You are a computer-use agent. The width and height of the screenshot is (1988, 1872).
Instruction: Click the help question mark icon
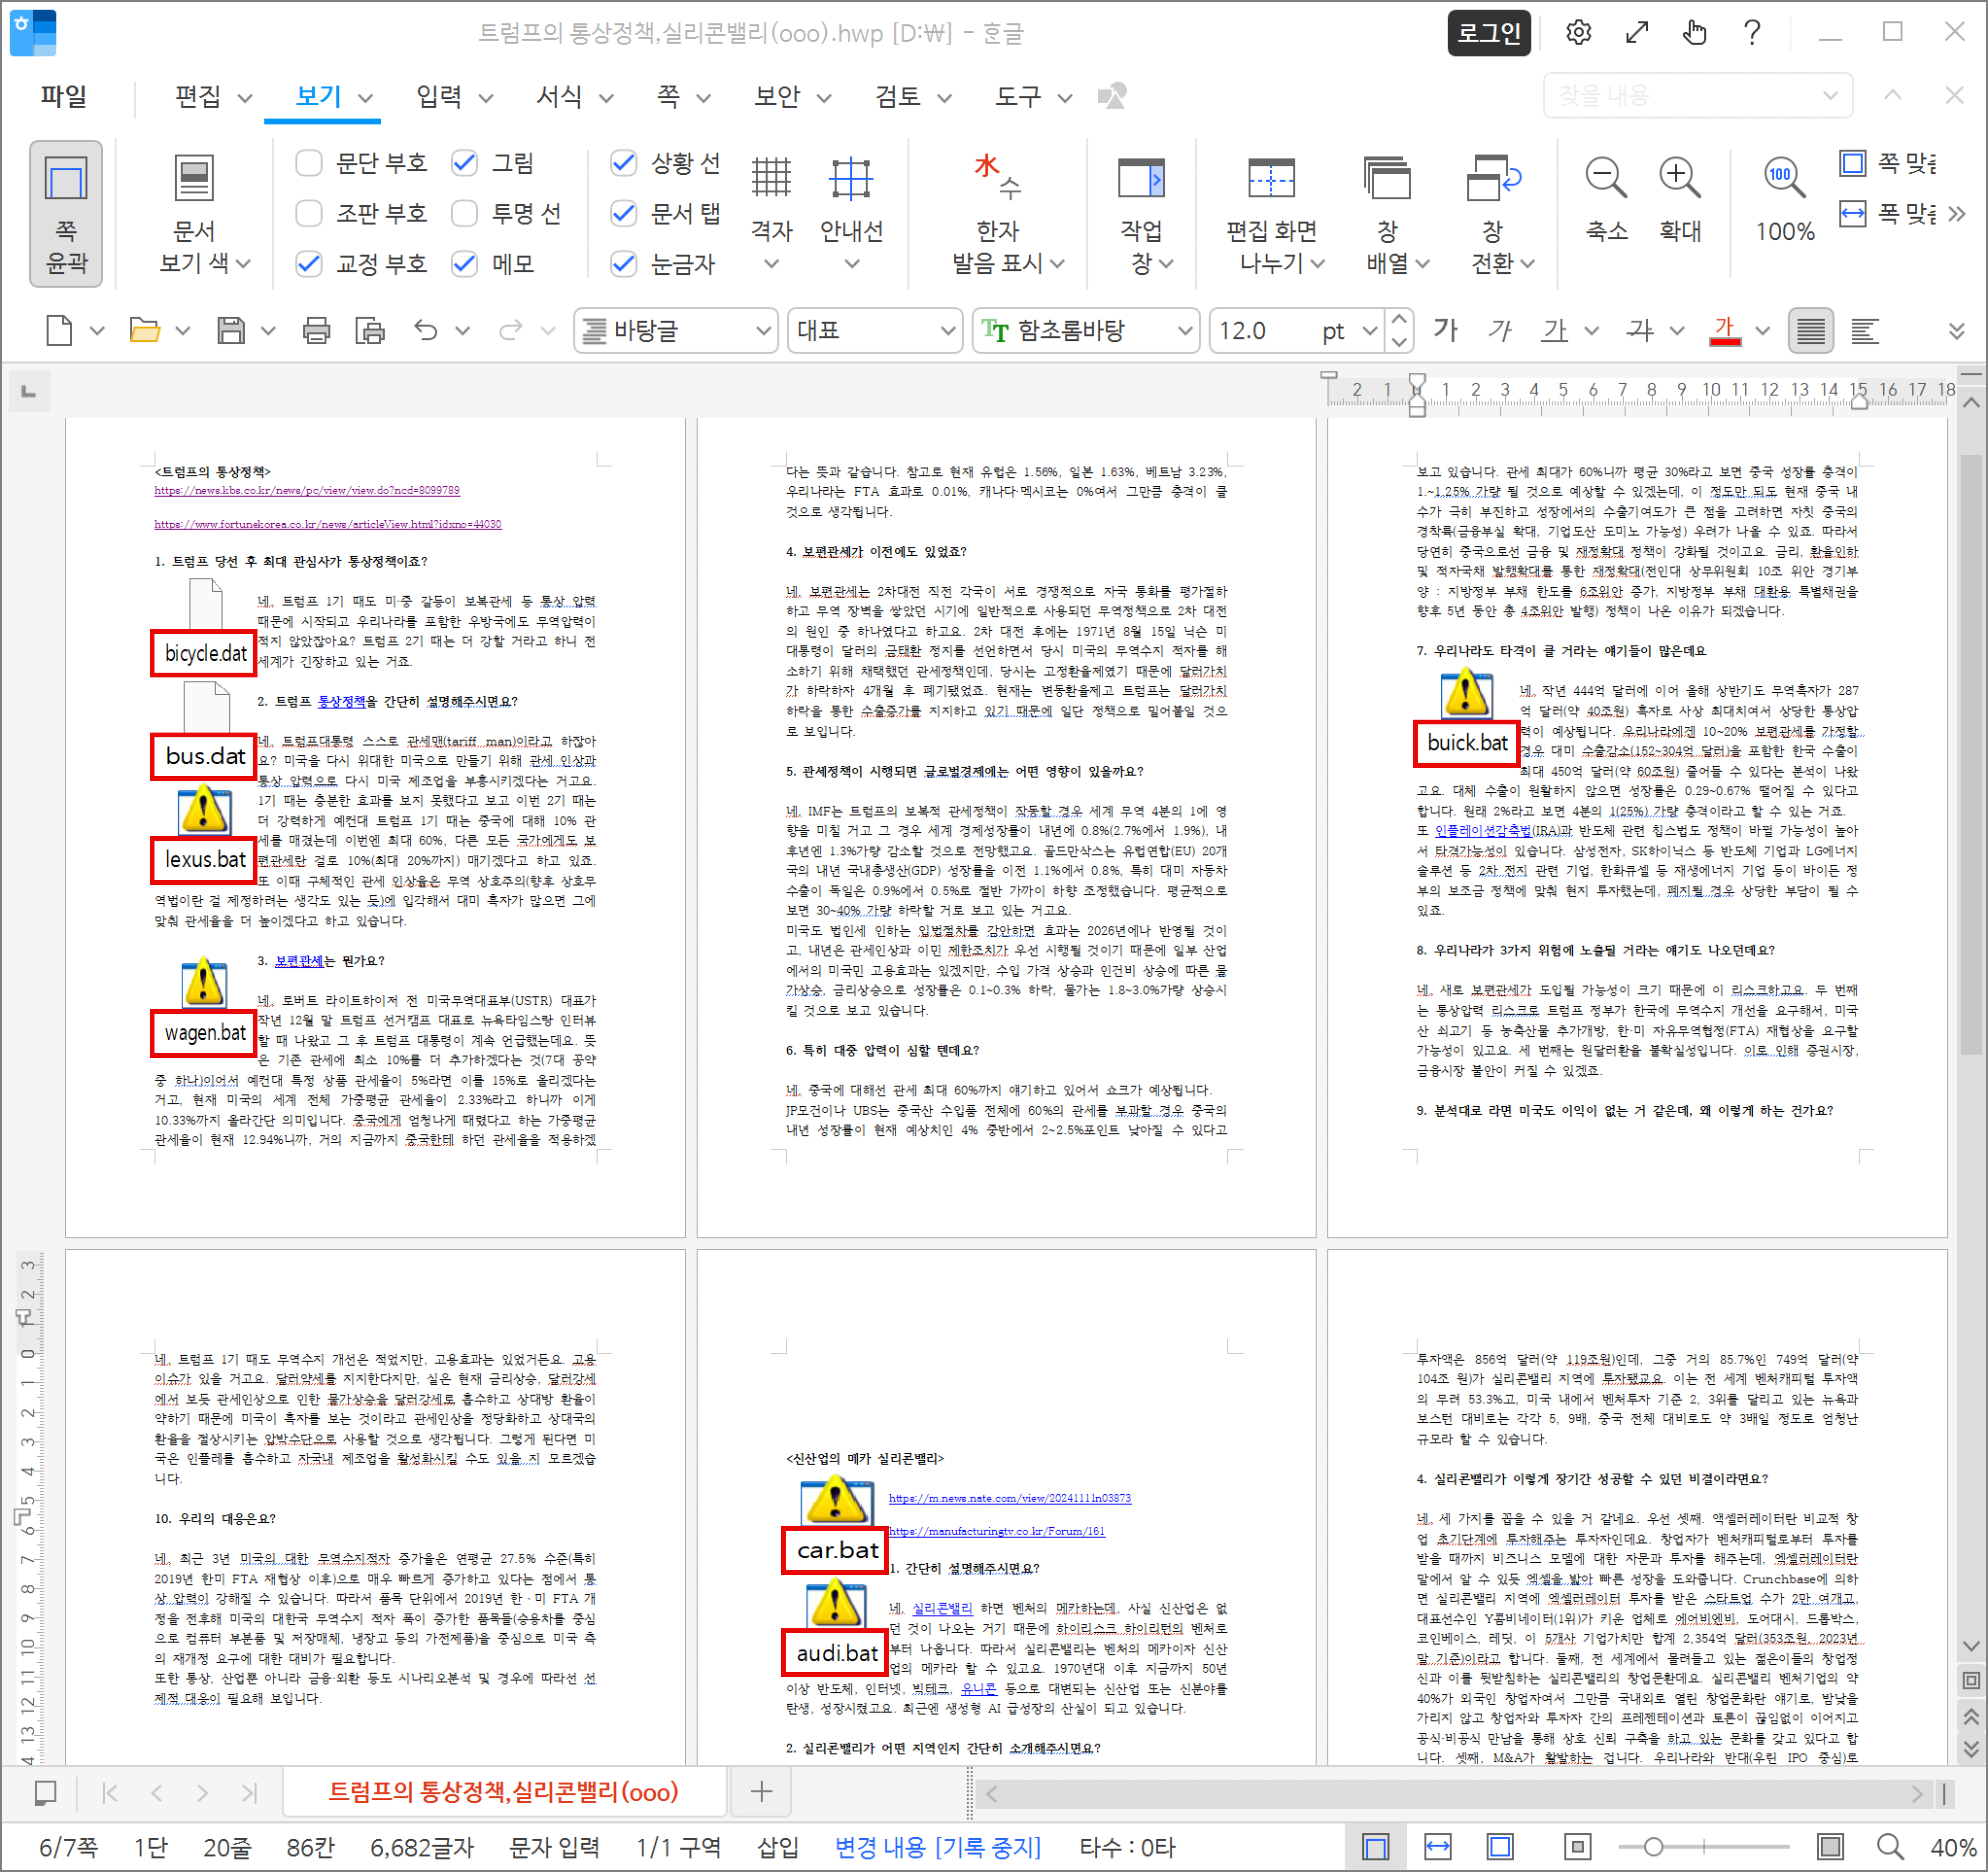click(1752, 33)
